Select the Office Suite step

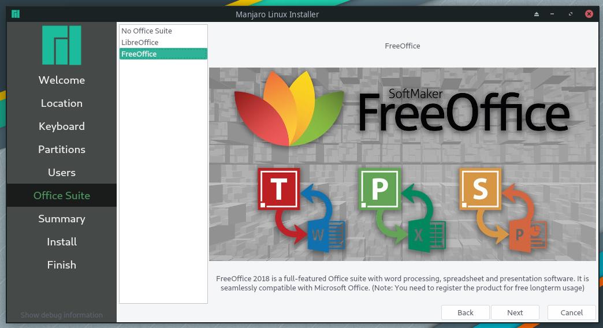(62, 195)
